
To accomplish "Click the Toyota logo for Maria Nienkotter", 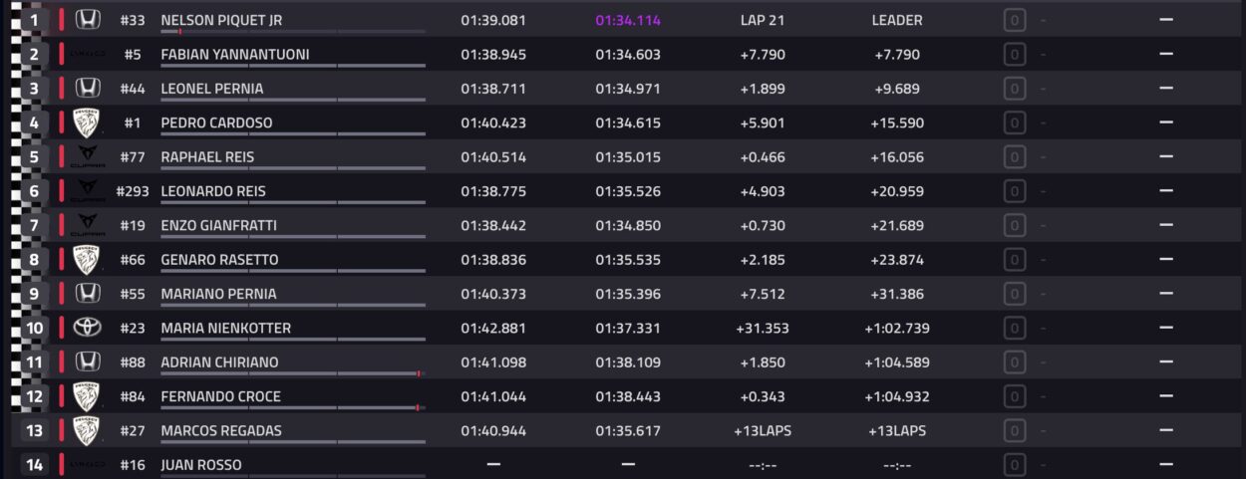I will (x=88, y=328).
